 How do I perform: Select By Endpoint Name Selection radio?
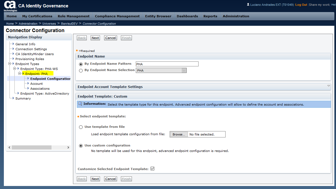[81, 70]
